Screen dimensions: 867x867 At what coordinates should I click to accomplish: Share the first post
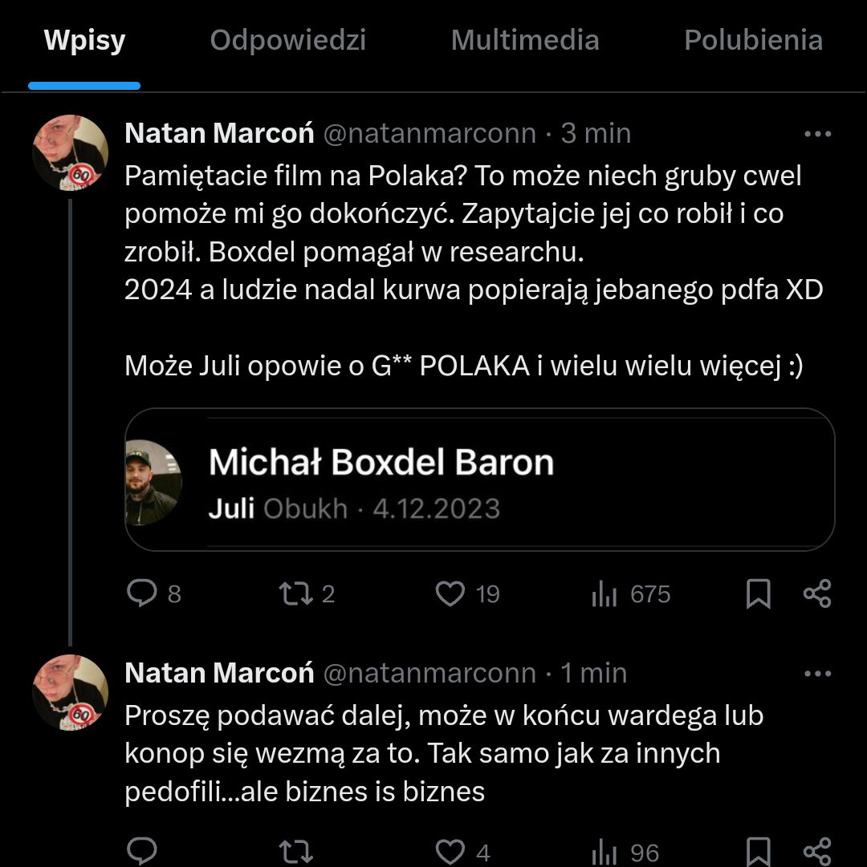[817, 594]
